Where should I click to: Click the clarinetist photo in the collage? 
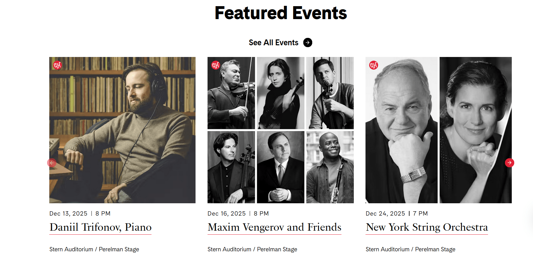[x=330, y=167]
